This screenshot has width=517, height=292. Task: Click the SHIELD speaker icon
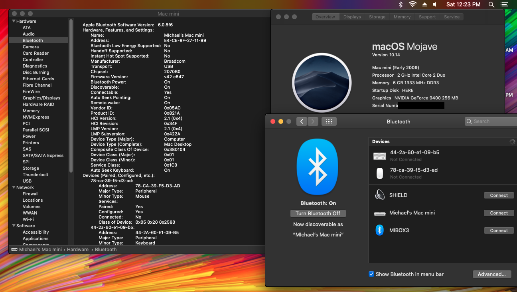coord(379,195)
